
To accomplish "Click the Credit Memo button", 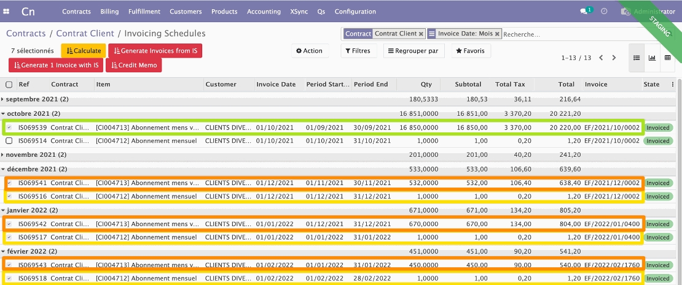I will point(133,65).
